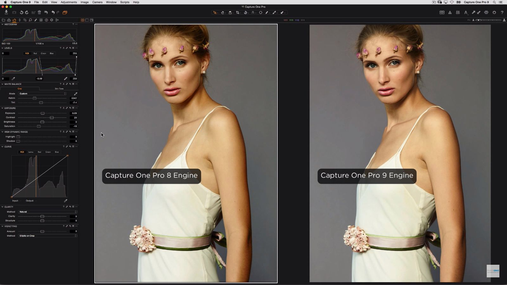Click the Copy adjustments up-arrow icon
The image size is (507, 285).
(x=473, y=13)
